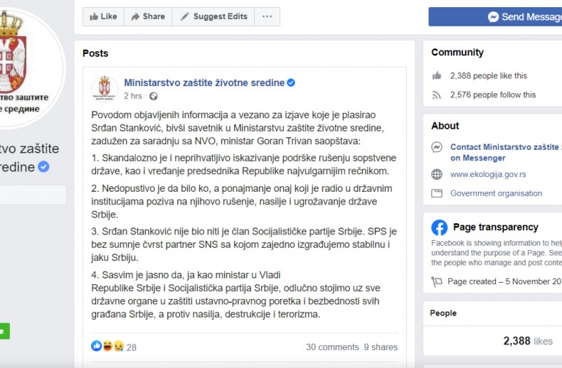Click the Page transparency heading
Viewport: 562px width, 368px height.
click(x=496, y=227)
